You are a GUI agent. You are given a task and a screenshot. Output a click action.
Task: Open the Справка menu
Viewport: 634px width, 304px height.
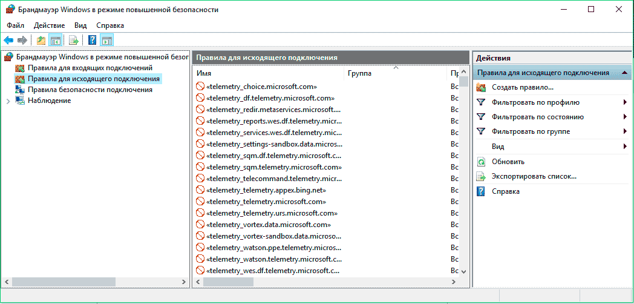(110, 25)
